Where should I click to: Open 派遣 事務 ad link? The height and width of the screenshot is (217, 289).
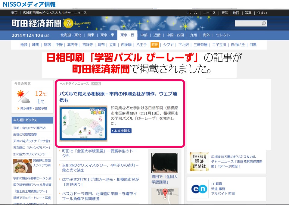218,189
